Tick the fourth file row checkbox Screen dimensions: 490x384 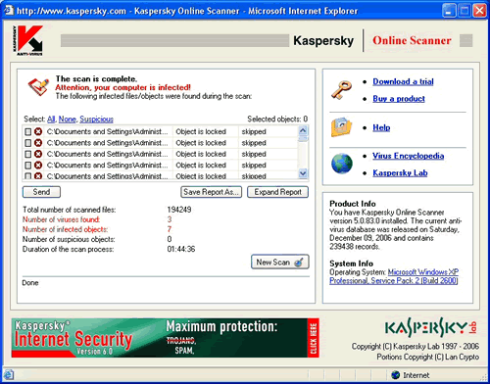[x=28, y=166]
